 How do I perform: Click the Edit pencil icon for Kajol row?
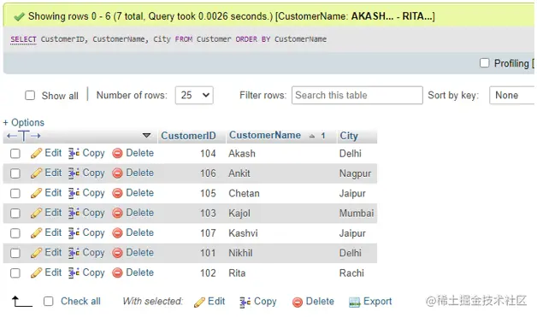[x=36, y=213]
